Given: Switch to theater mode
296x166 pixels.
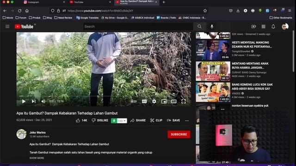Looking at the screenshot, I should pyautogui.click(x=174, y=101).
